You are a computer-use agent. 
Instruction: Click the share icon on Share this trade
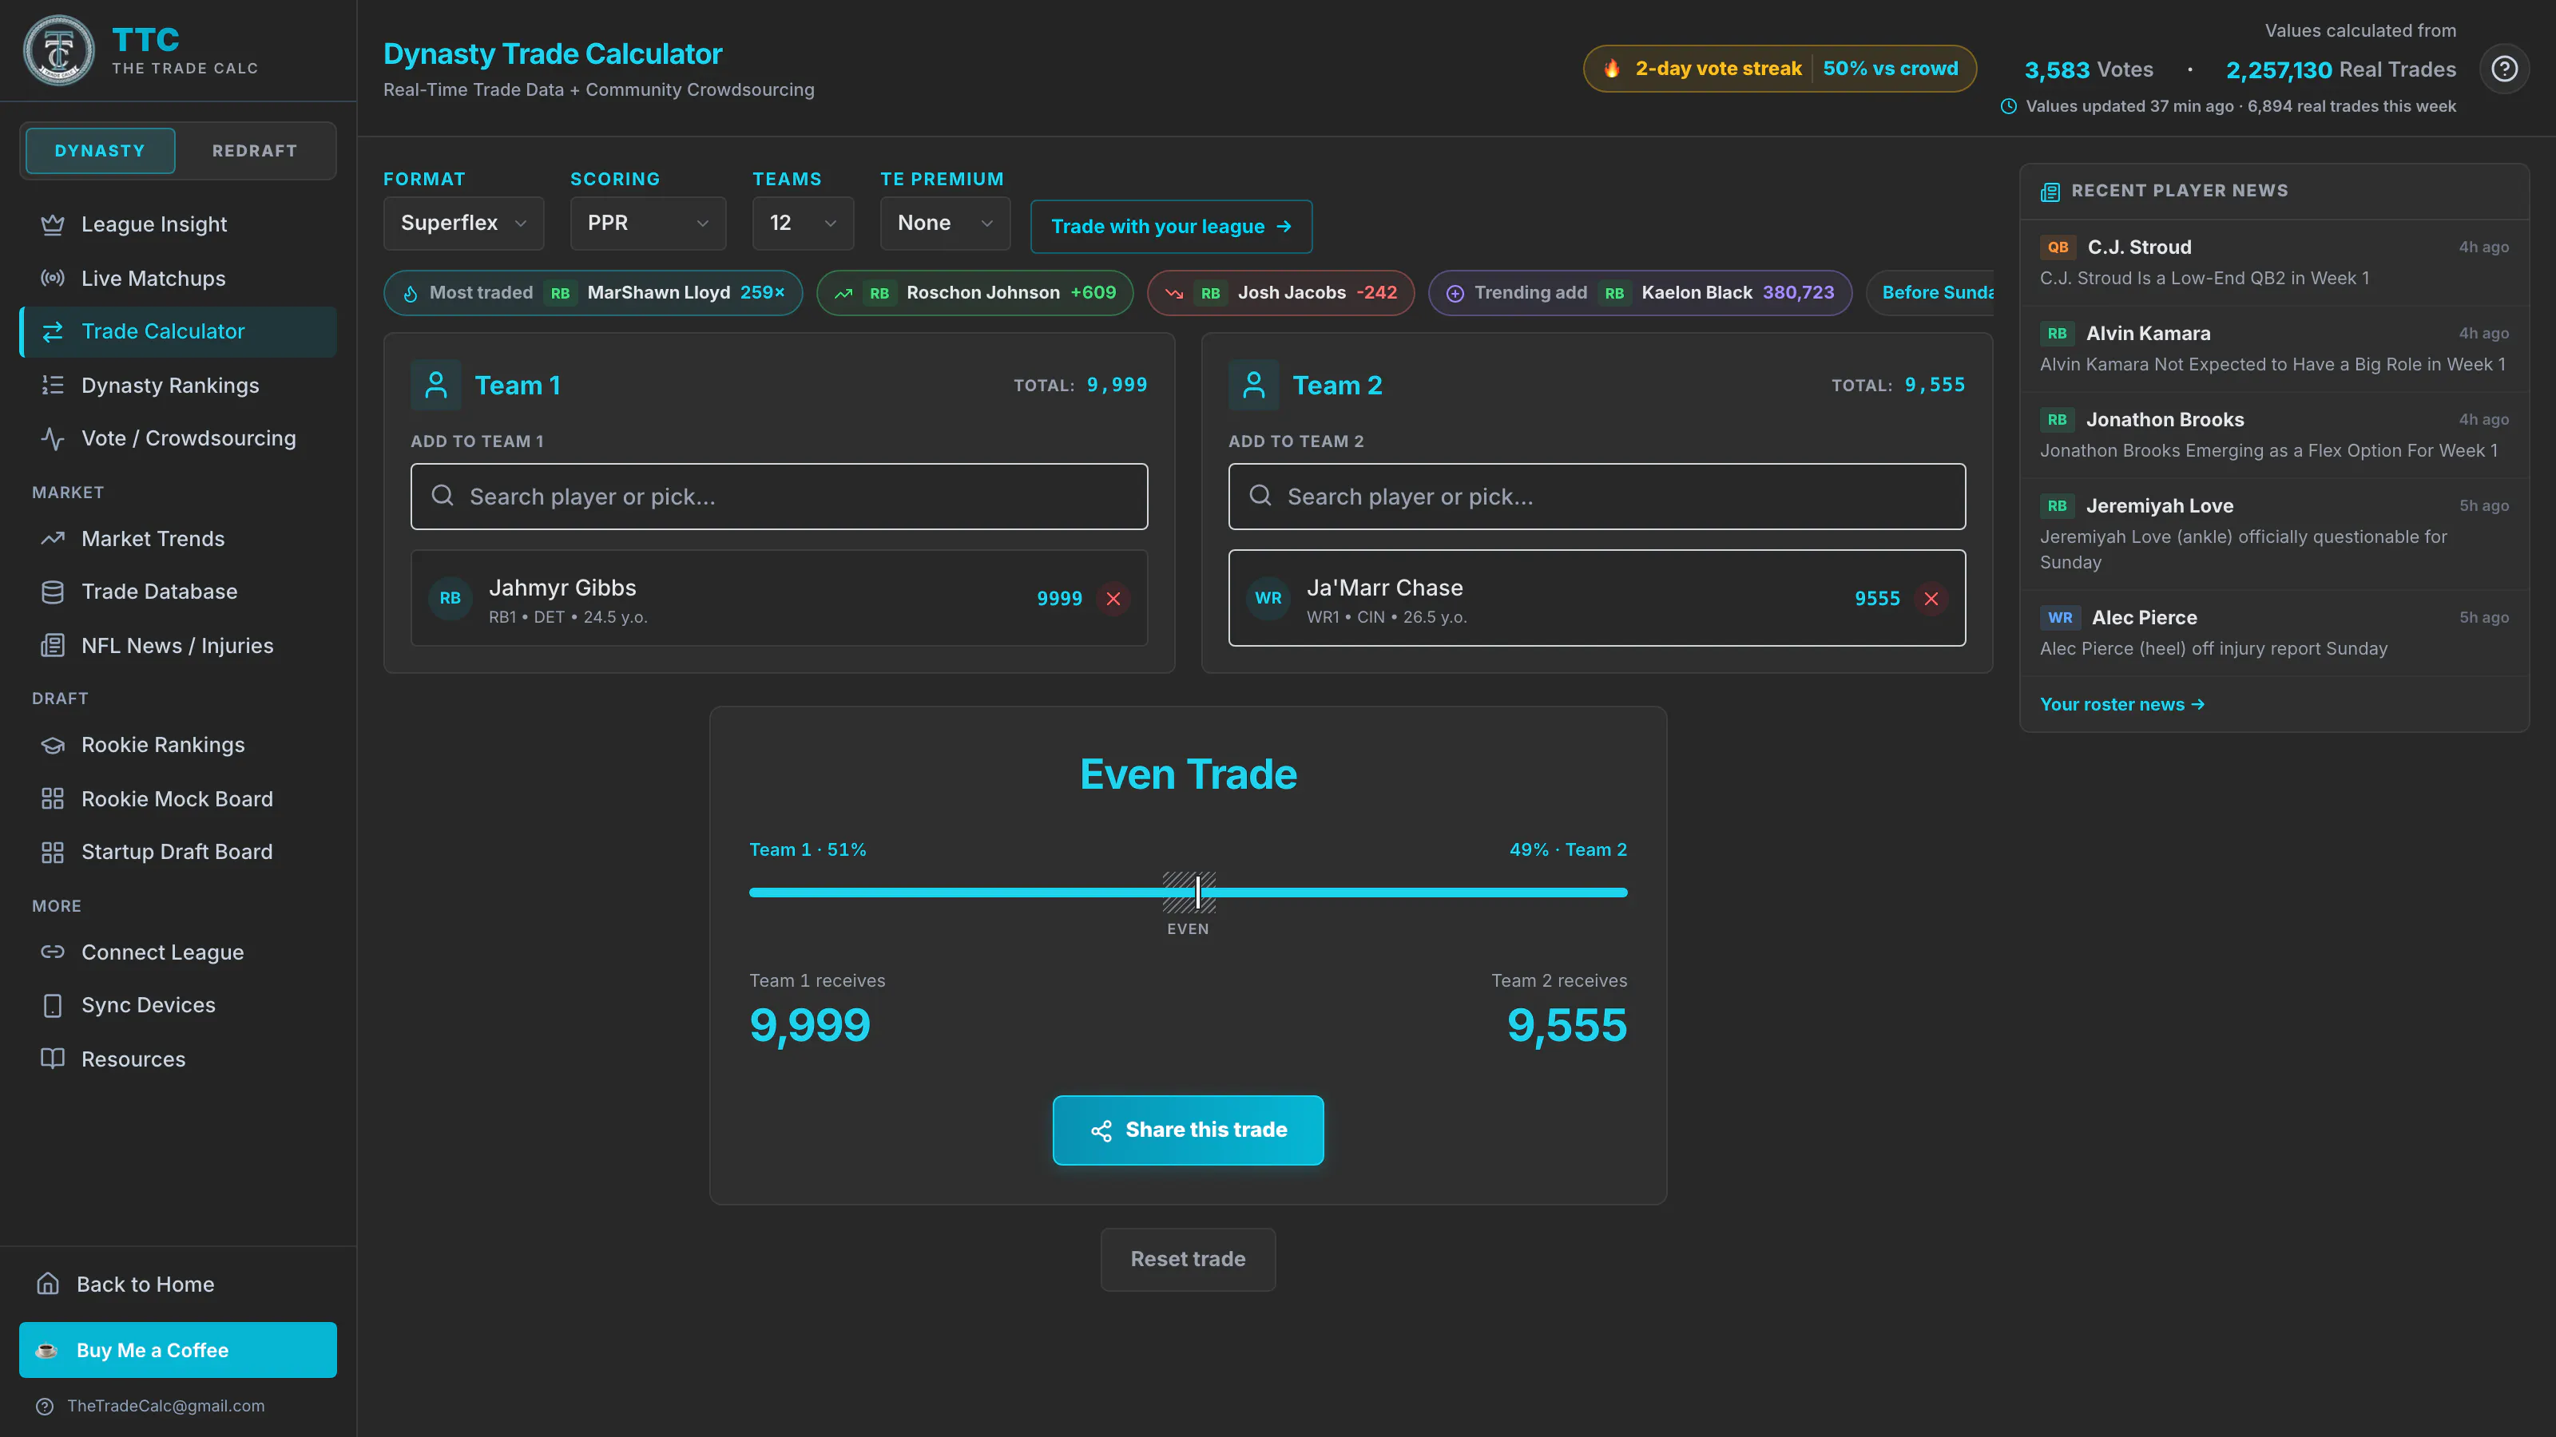(1101, 1130)
